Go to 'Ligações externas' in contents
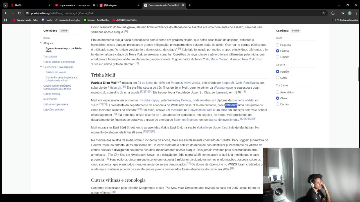Image resolution: width=360 pixels, height=202 pixels. pyautogui.click(x=54, y=109)
